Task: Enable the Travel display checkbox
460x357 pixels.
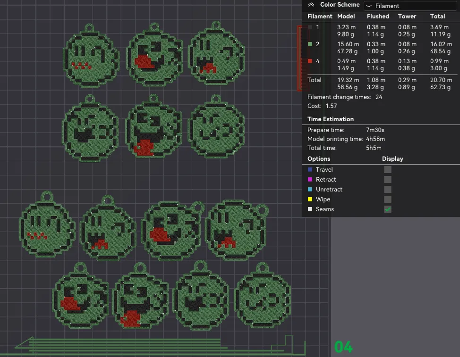Action: pyautogui.click(x=387, y=169)
